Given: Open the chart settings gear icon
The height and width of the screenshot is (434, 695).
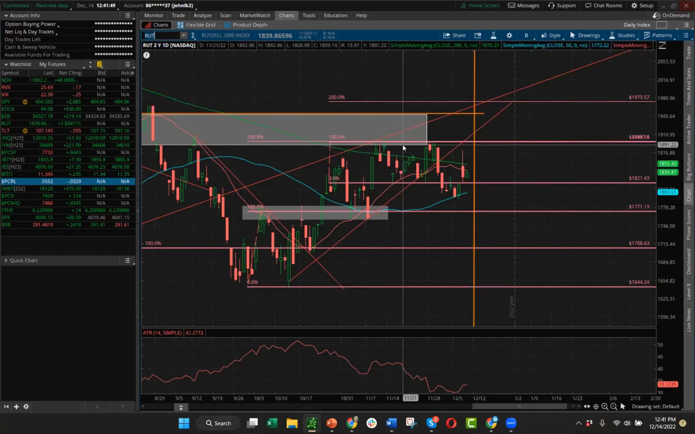Looking at the screenshot, I should (x=509, y=35).
